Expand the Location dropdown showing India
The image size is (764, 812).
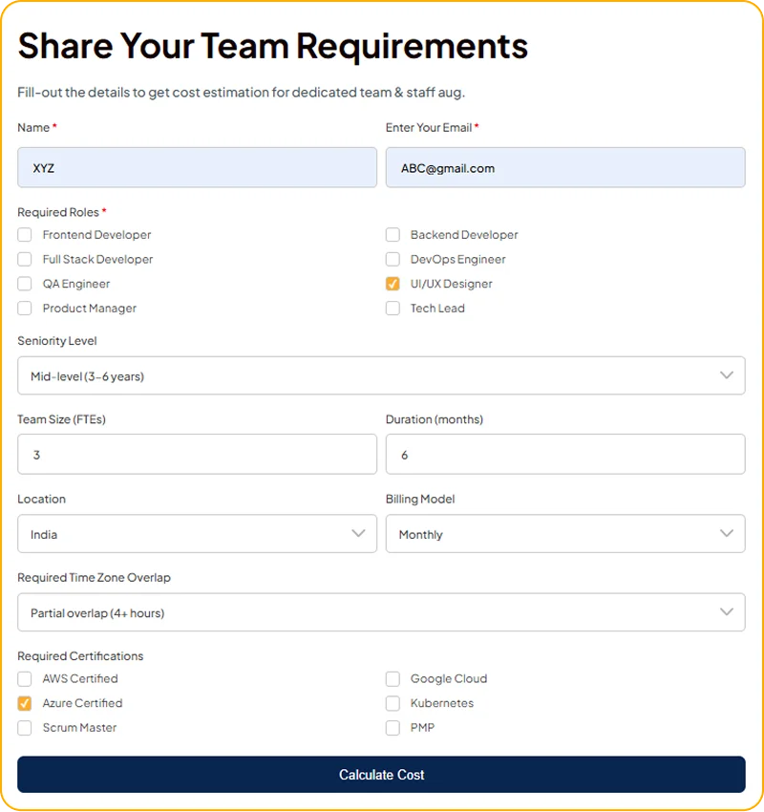pyautogui.click(x=197, y=534)
